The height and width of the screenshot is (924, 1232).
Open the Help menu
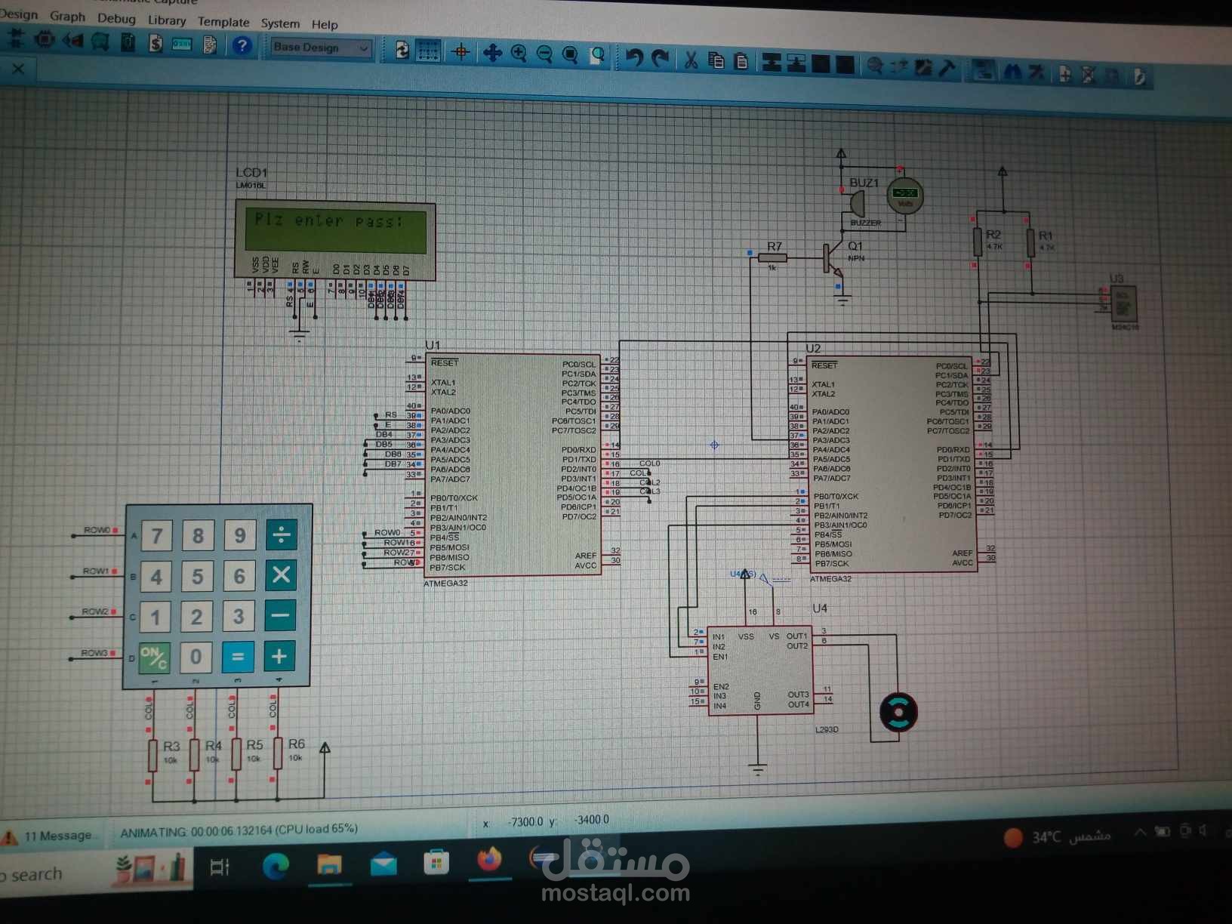click(x=325, y=25)
